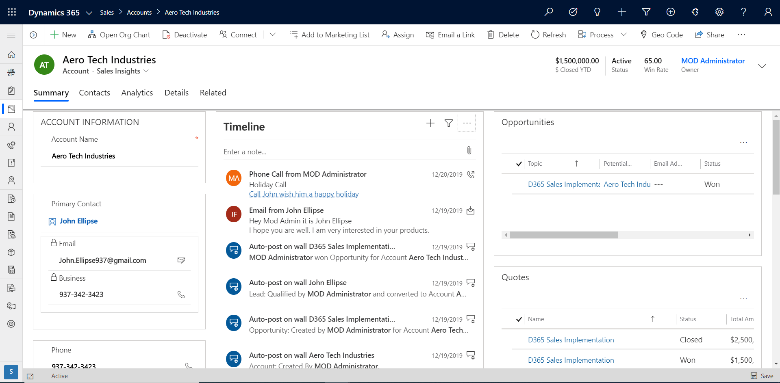Image resolution: width=780 pixels, height=383 pixels.
Task: Toggle the hamburger navigation menu
Action: pyautogui.click(x=11, y=35)
